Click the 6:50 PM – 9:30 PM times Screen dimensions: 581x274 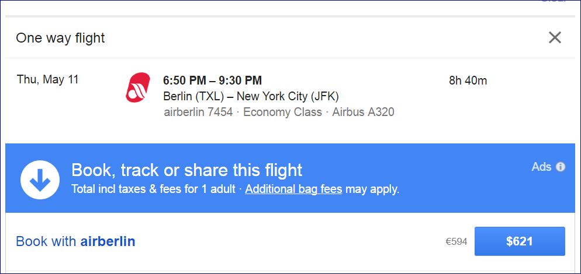[x=212, y=80]
